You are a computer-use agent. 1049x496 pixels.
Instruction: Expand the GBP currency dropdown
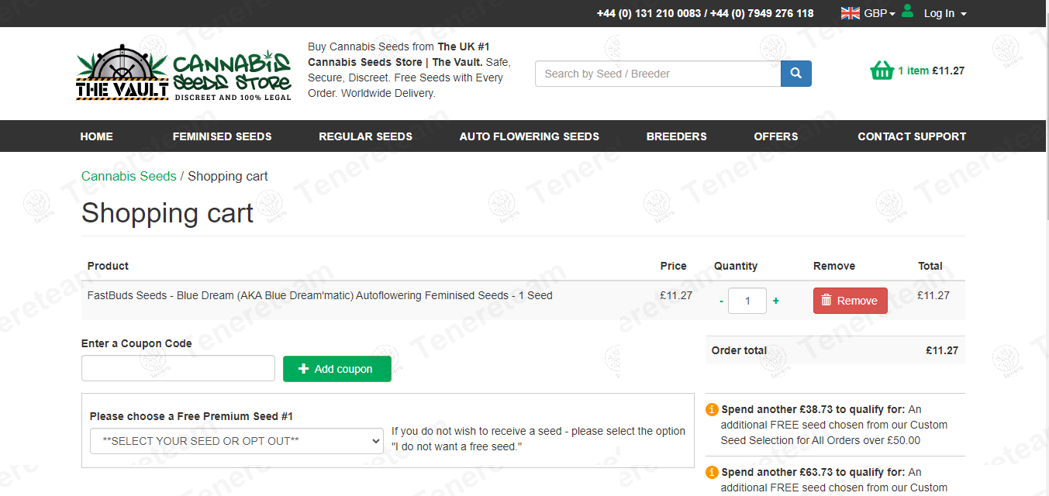(879, 13)
